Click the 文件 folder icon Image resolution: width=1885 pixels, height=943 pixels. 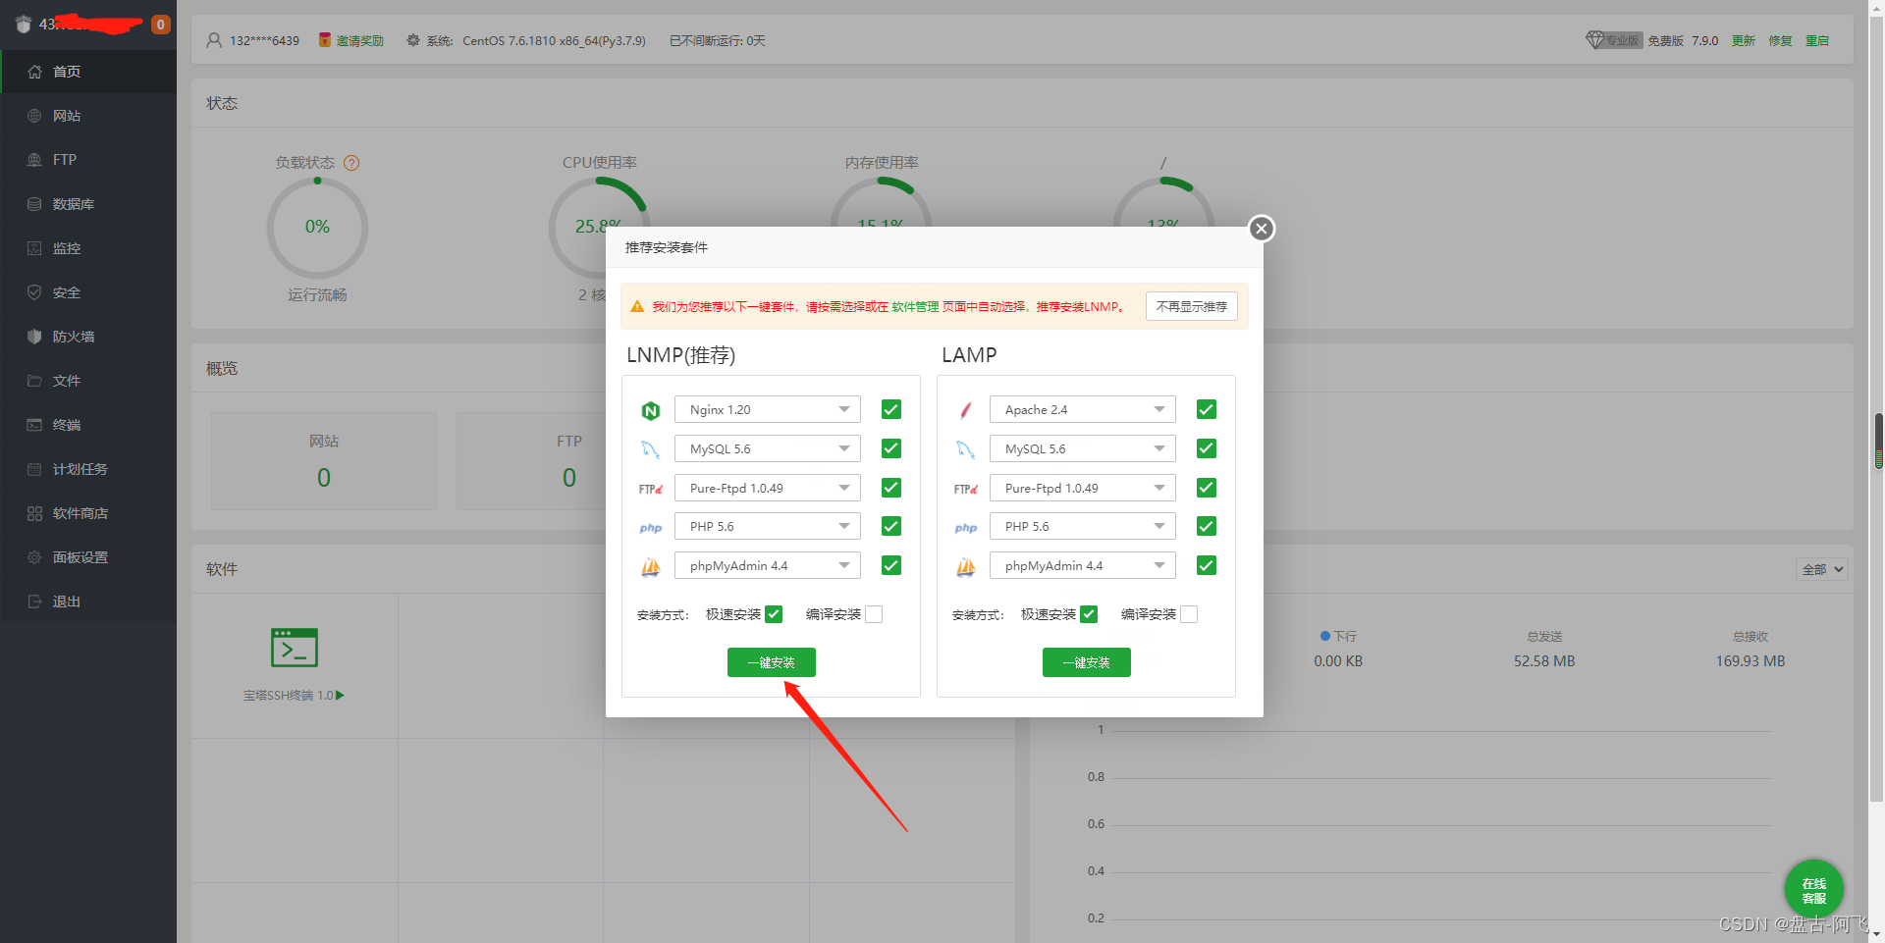point(34,381)
